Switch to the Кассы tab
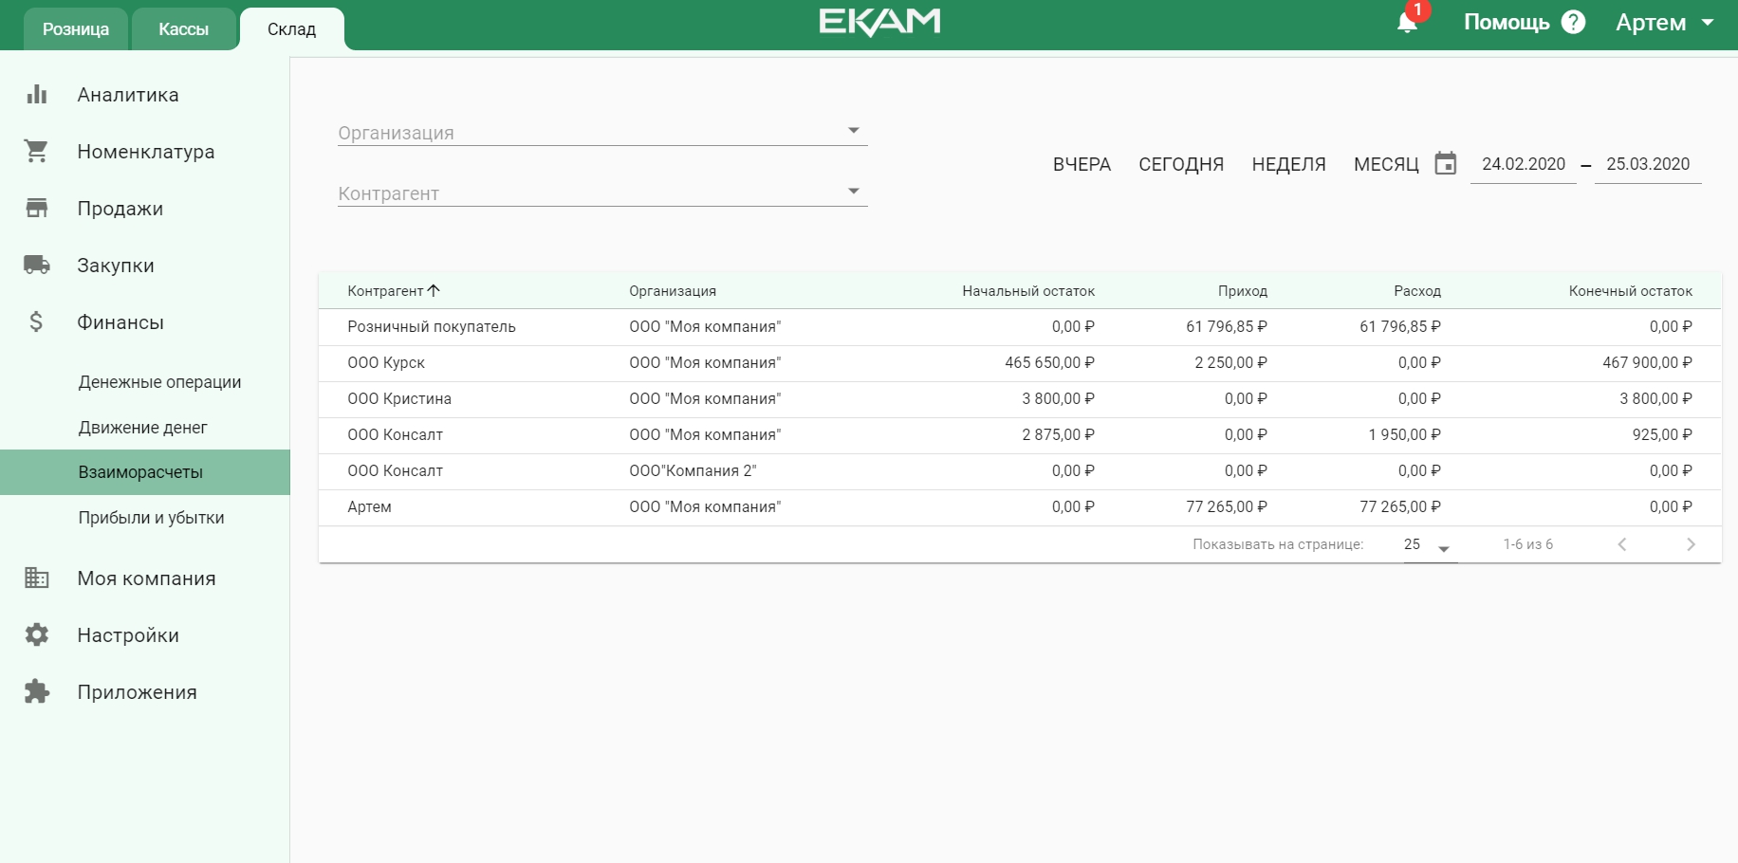The width and height of the screenshot is (1738, 863). point(183,29)
